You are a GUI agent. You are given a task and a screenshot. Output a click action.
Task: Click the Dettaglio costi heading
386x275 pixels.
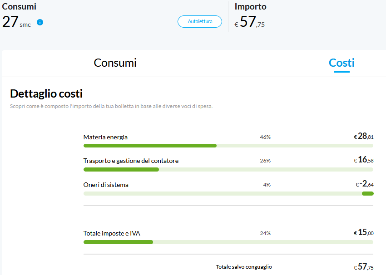46,94
